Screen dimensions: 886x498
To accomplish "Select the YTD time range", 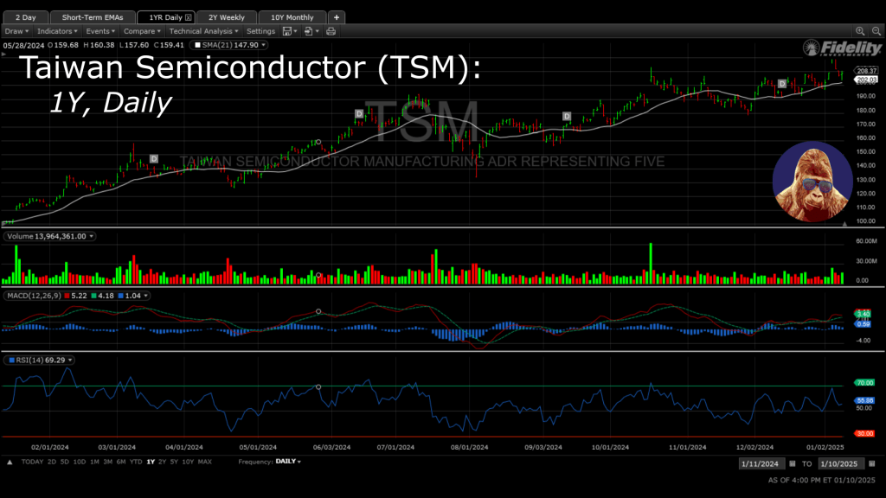I will (x=136, y=462).
